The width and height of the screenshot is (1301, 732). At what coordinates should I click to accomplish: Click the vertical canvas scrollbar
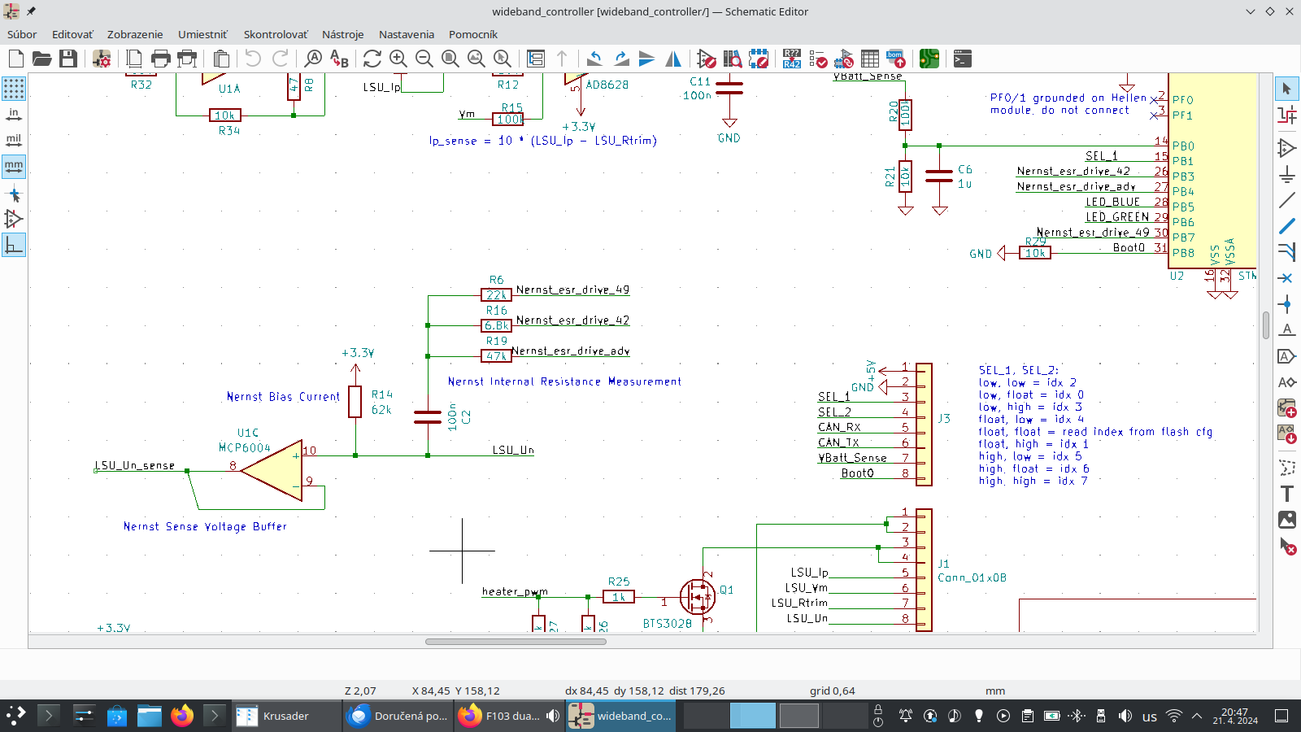click(x=1266, y=325)
